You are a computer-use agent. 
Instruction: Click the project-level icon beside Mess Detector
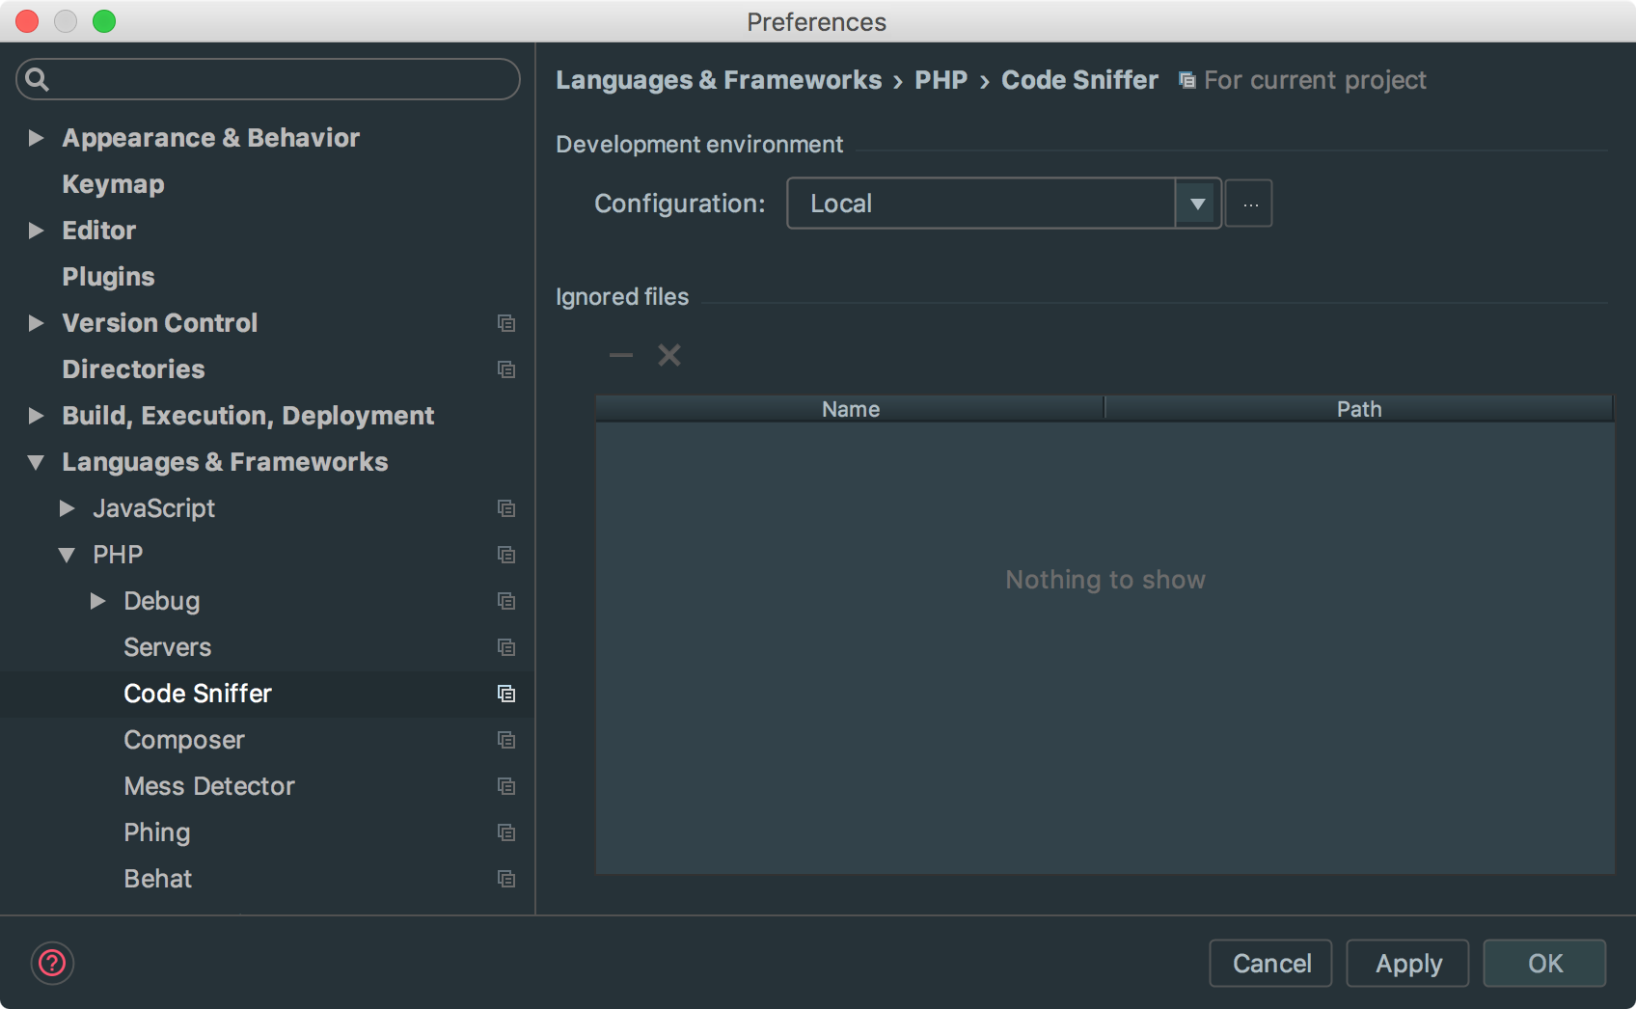tap(505, 786)
